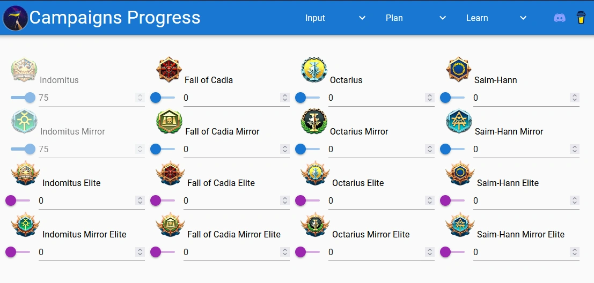Click the Discord icon in the header

pyautogui.click(x=560, y=18)
